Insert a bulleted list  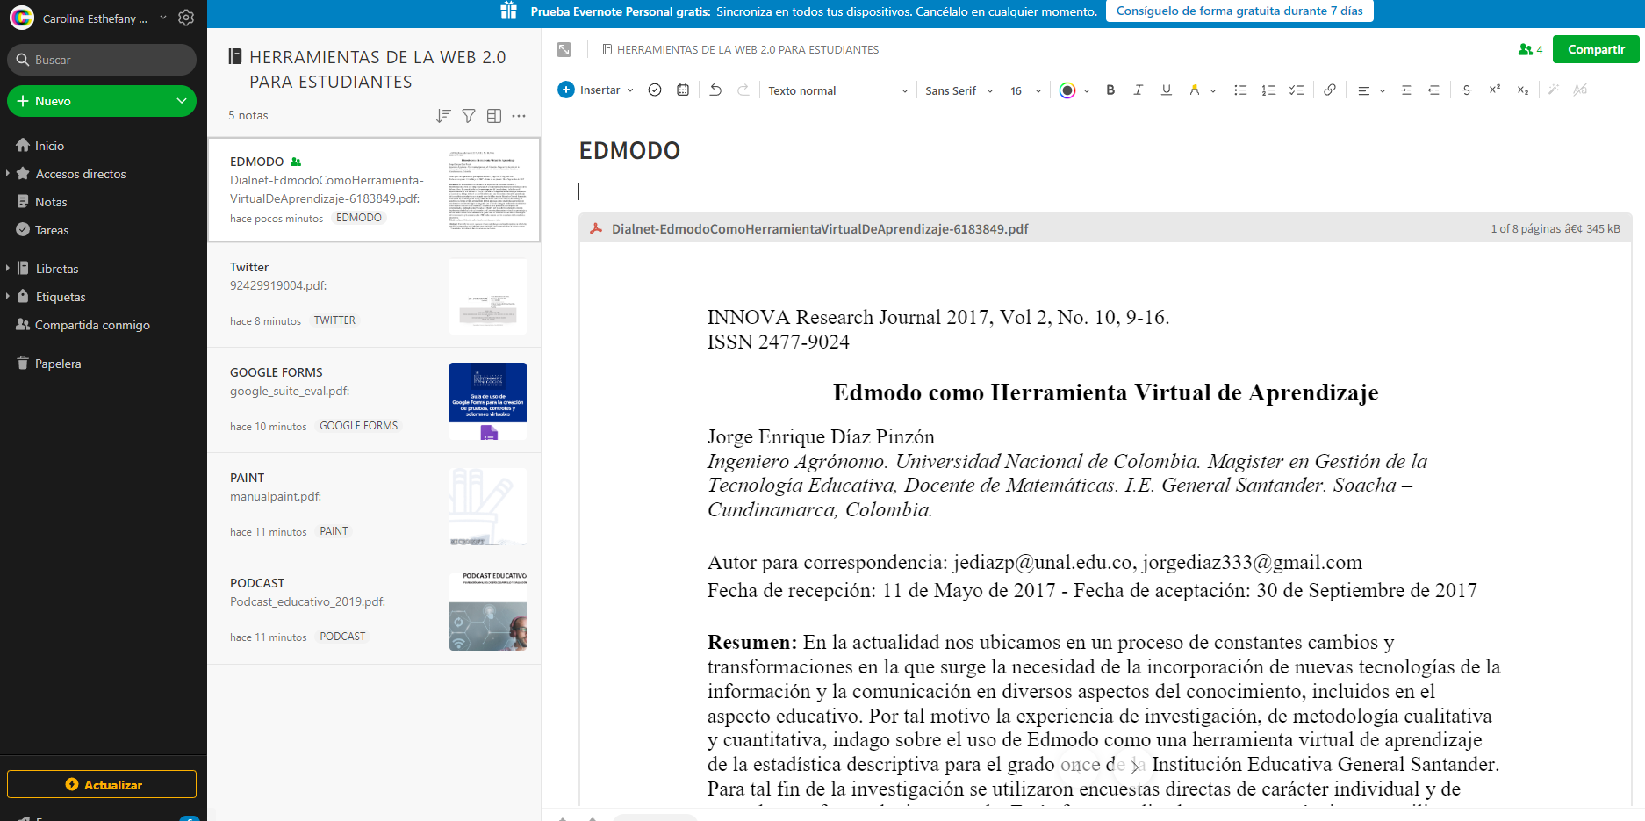pos(1240,90)
